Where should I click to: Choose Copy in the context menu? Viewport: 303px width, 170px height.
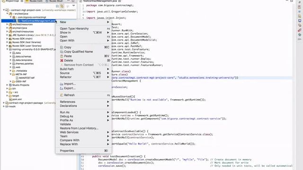(x=84, y=47)
